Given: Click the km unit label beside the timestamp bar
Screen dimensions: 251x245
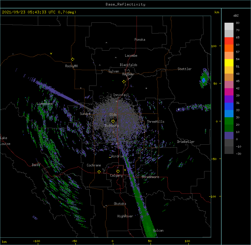Looking at the screenshot, I should pyautogui.click(x=217, y=12).
